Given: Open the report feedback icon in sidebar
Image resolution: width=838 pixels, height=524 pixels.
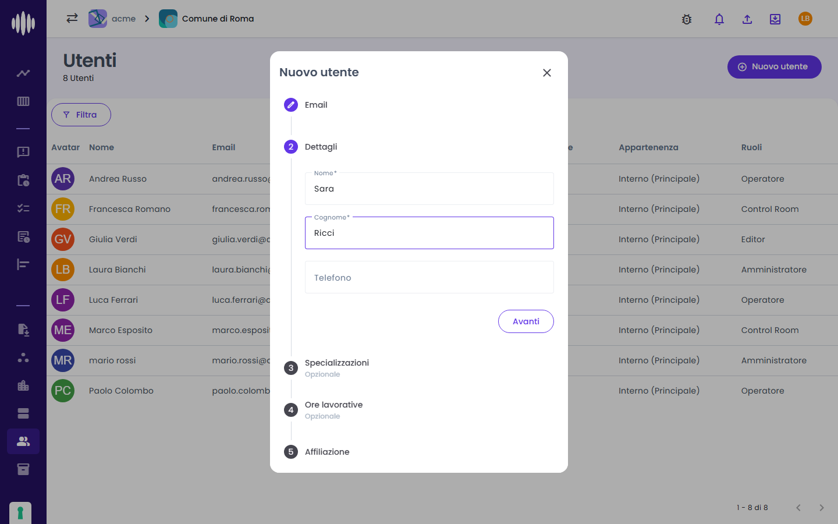Looking at the screenshot, I should 23,152.
